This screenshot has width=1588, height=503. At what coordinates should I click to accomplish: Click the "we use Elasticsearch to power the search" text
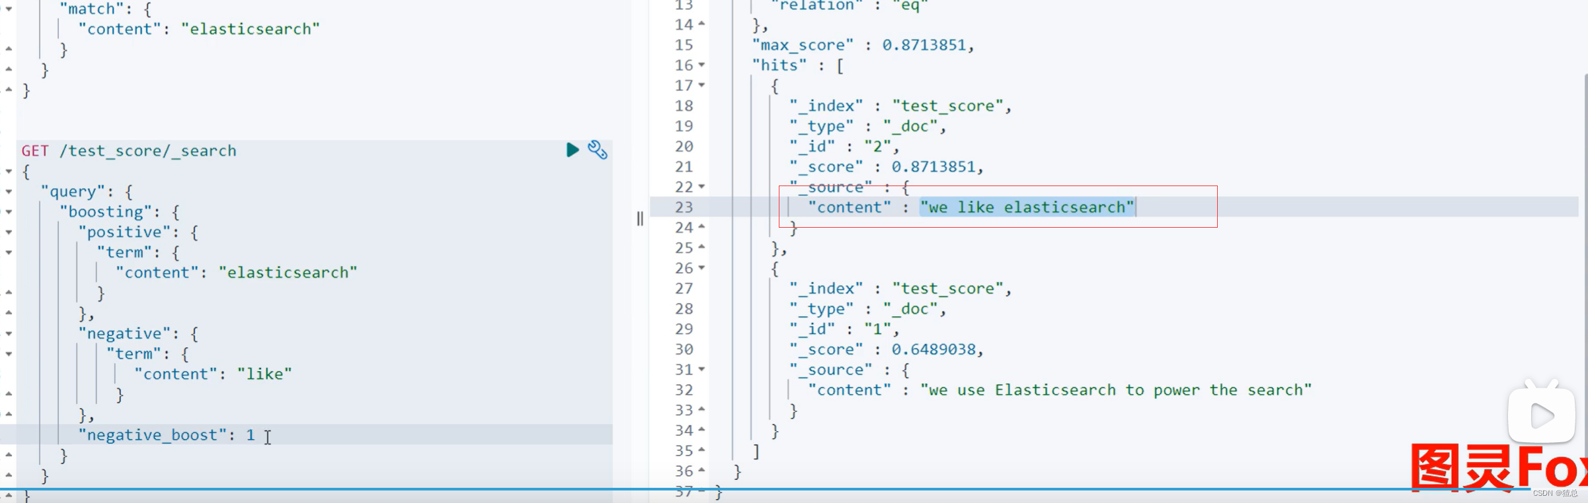pos(1115,390)
